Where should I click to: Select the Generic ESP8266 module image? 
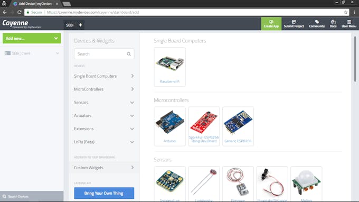point(238,123)
